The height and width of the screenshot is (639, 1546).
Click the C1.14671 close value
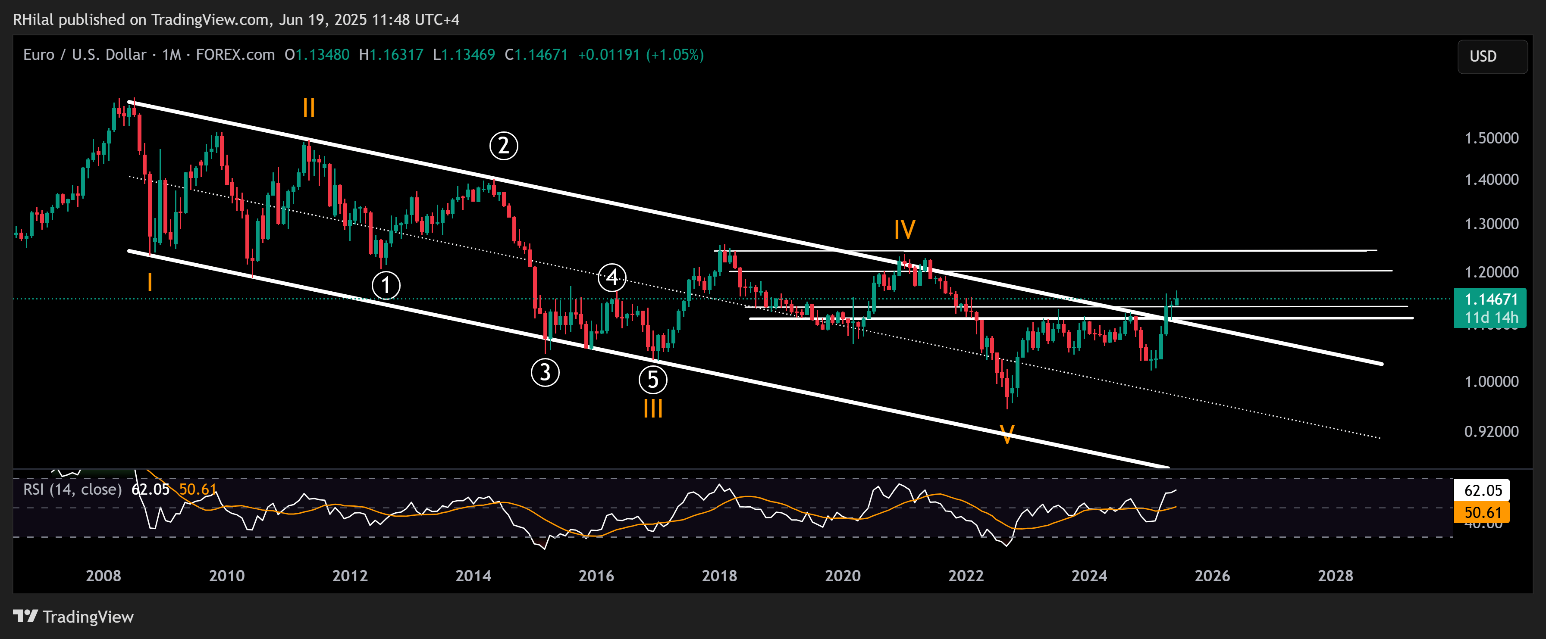(536, 55)
